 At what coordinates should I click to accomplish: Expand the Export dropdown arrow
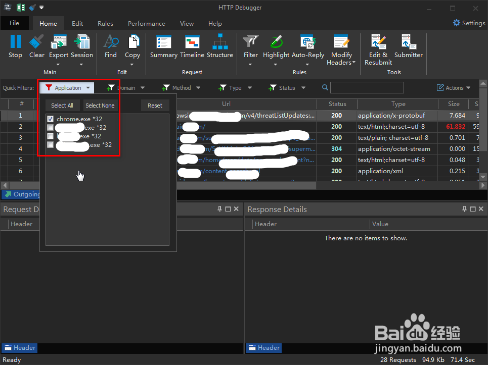coord(58,65)
